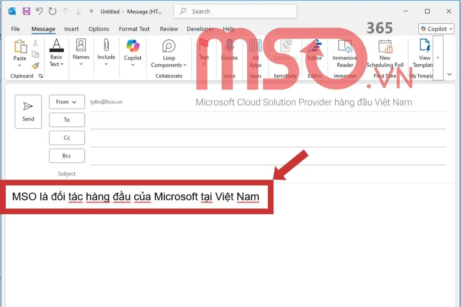461x307 pixels.
Task: Open the Format Text tab
Action: click(x=134, y=29)
